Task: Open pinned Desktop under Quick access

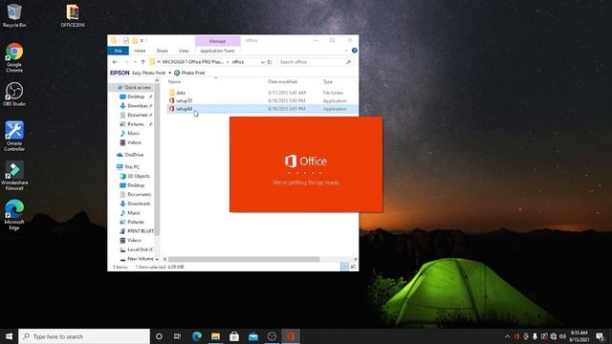Action: coord(136,97)
